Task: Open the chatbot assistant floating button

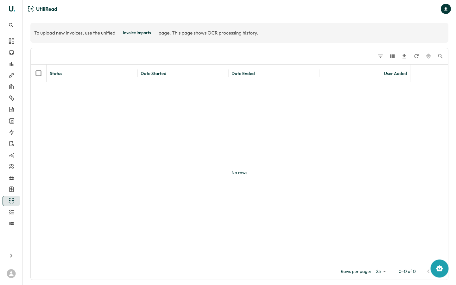Action: pyautogui.click(x=440, y=269)
